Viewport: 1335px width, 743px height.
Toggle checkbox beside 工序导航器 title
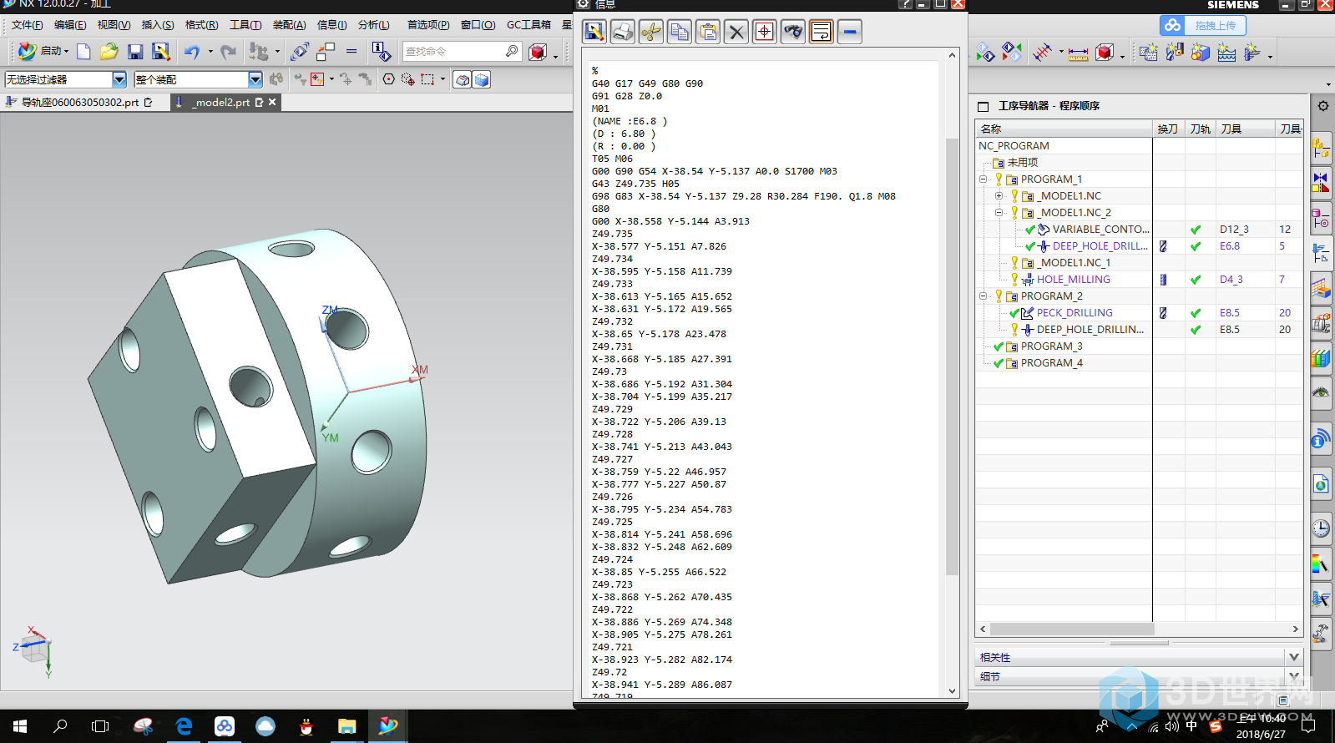click(x=983, y=106)
